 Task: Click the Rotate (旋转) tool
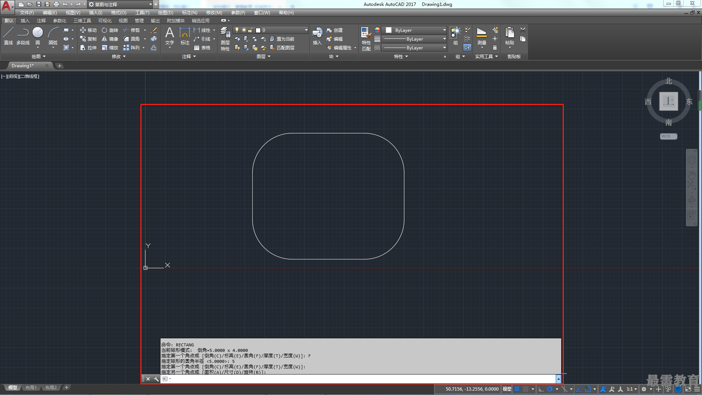click(x=110, y=30)
